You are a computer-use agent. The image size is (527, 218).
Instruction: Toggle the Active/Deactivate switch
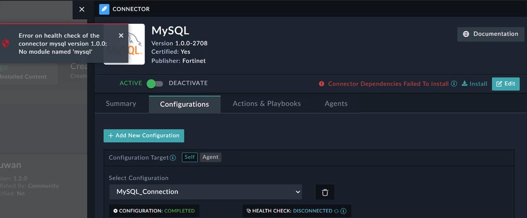coord(155,84)
